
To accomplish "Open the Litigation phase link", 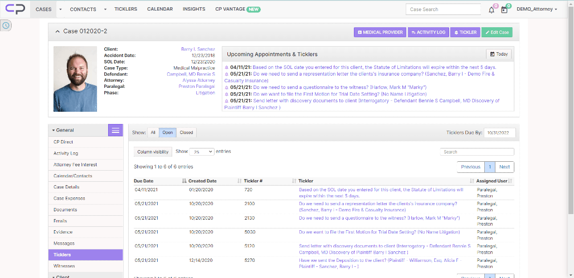I will point(206,93).
